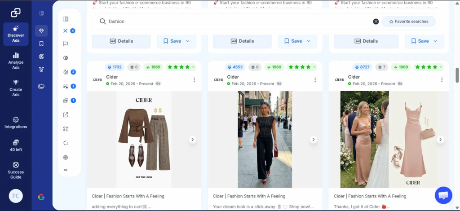Image resolution: width=460 pixels, height=211 pixels.
Task: Click the Cider logo on the 4553 ad
Action: click(x=219, y=80)
